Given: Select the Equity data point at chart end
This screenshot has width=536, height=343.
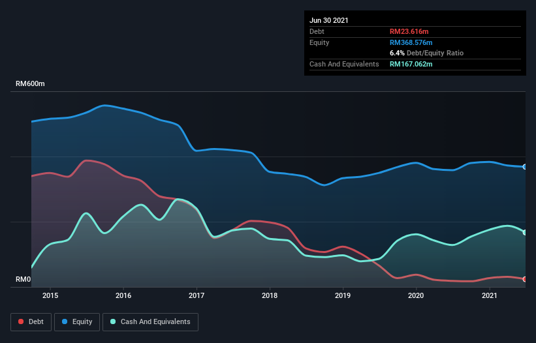Looking at the screenshot, I should click(525, 167).
